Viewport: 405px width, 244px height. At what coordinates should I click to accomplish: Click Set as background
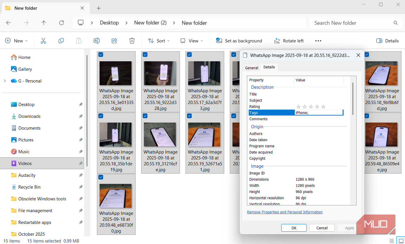click(239, 41)
